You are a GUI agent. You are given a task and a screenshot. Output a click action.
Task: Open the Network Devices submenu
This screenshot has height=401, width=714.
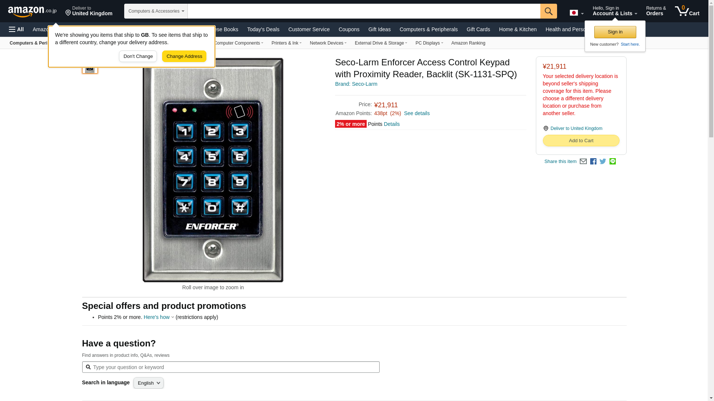[x=328, y=43]
